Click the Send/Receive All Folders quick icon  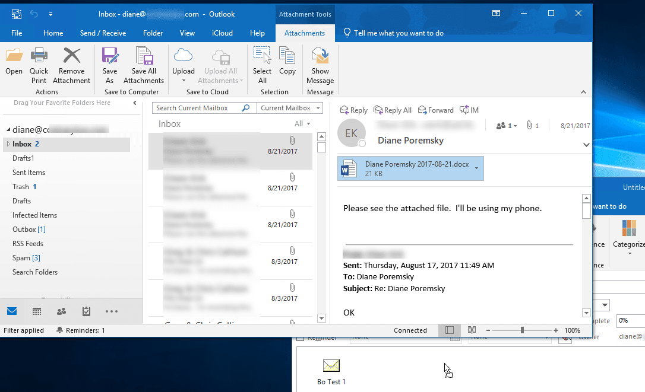pos(17,14)
